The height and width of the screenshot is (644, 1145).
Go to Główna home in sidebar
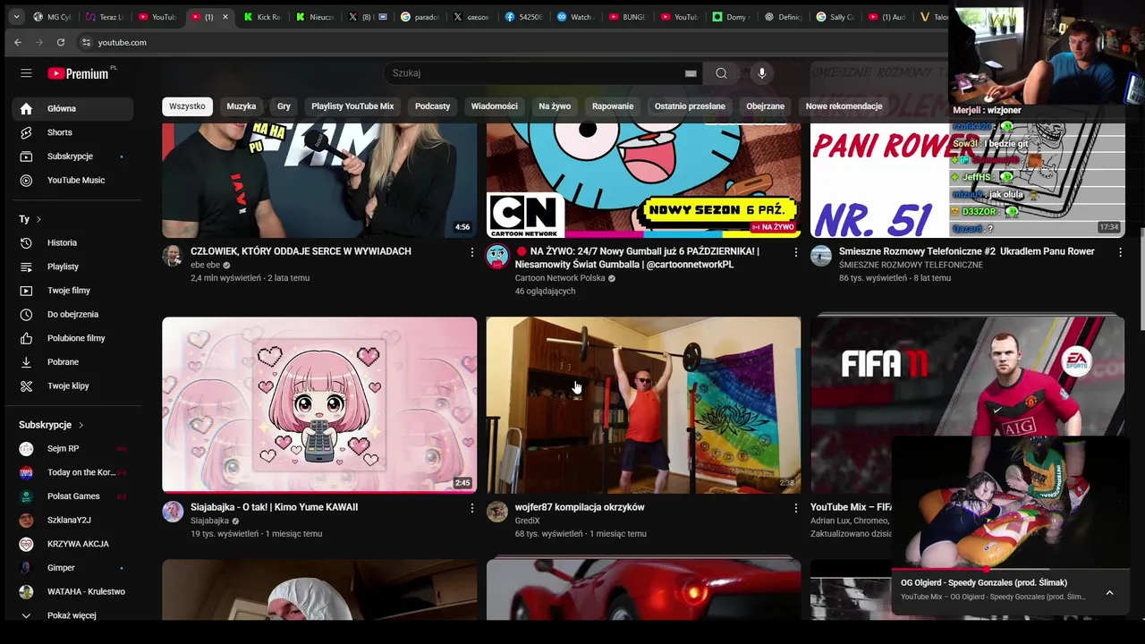click(x=72, y=108)
